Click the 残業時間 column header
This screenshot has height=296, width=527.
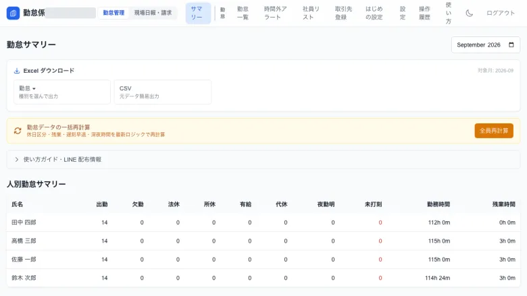[x=504, y=204]
